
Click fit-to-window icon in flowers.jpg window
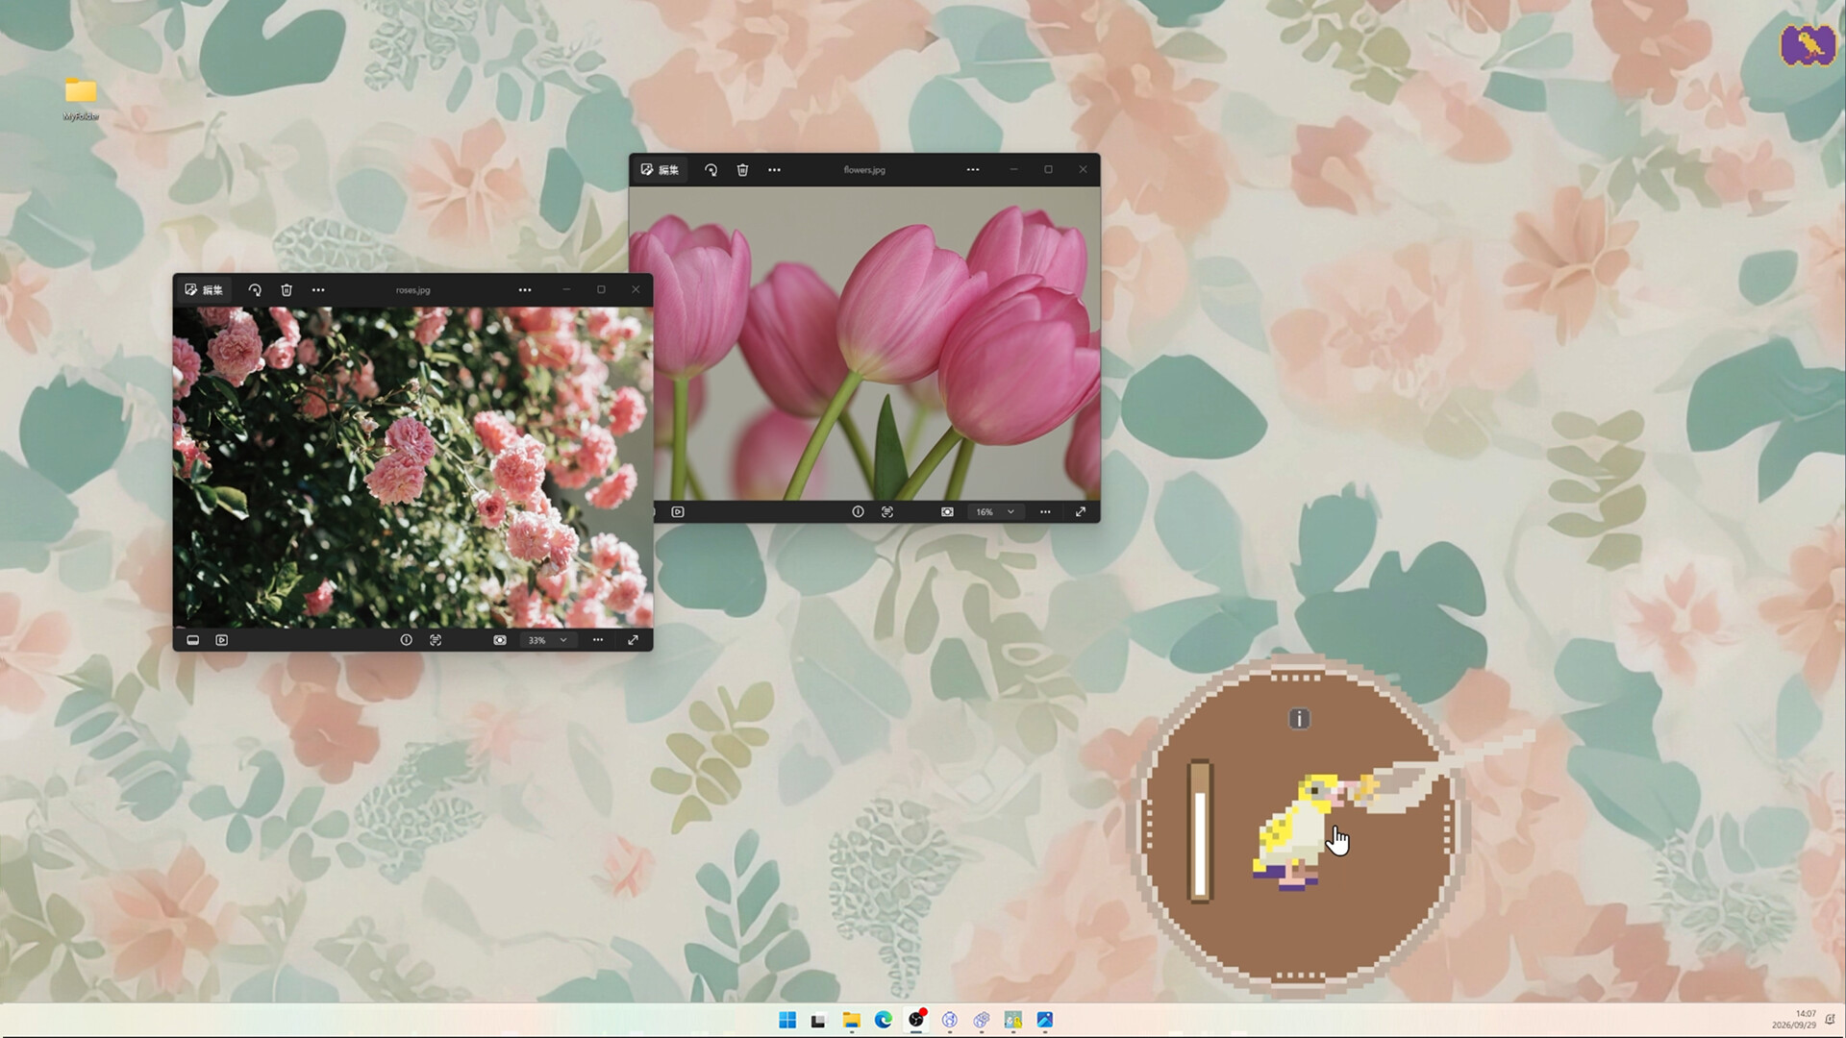tap(947, 512)
